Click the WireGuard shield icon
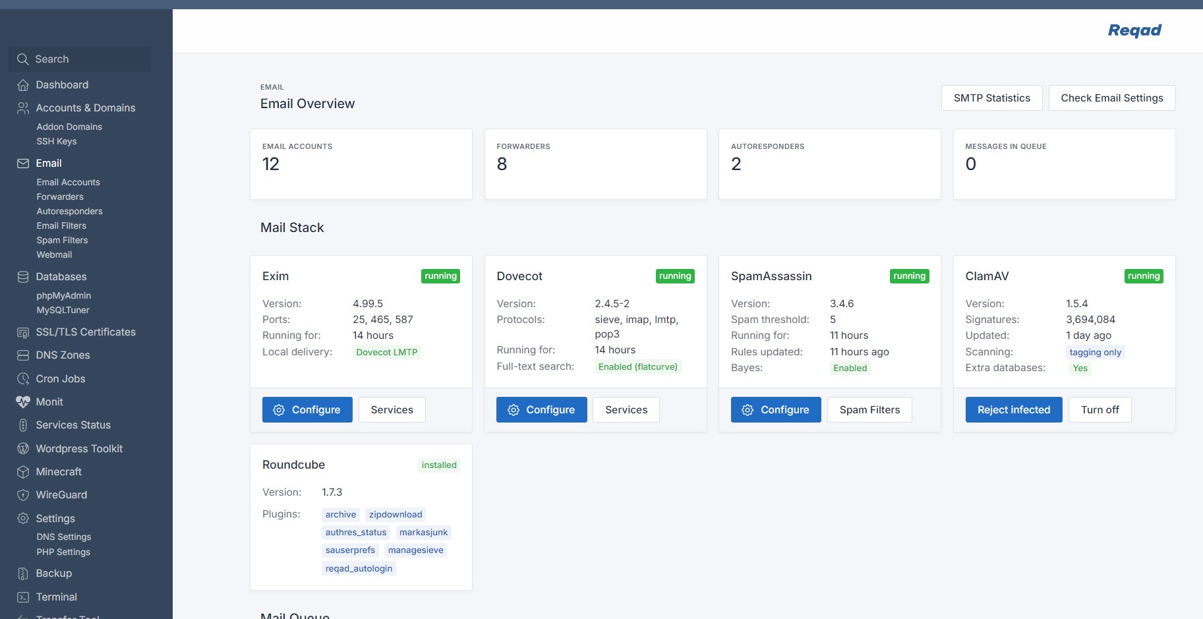The width and height of the screenshot is (1203, 619). [23, 495]
